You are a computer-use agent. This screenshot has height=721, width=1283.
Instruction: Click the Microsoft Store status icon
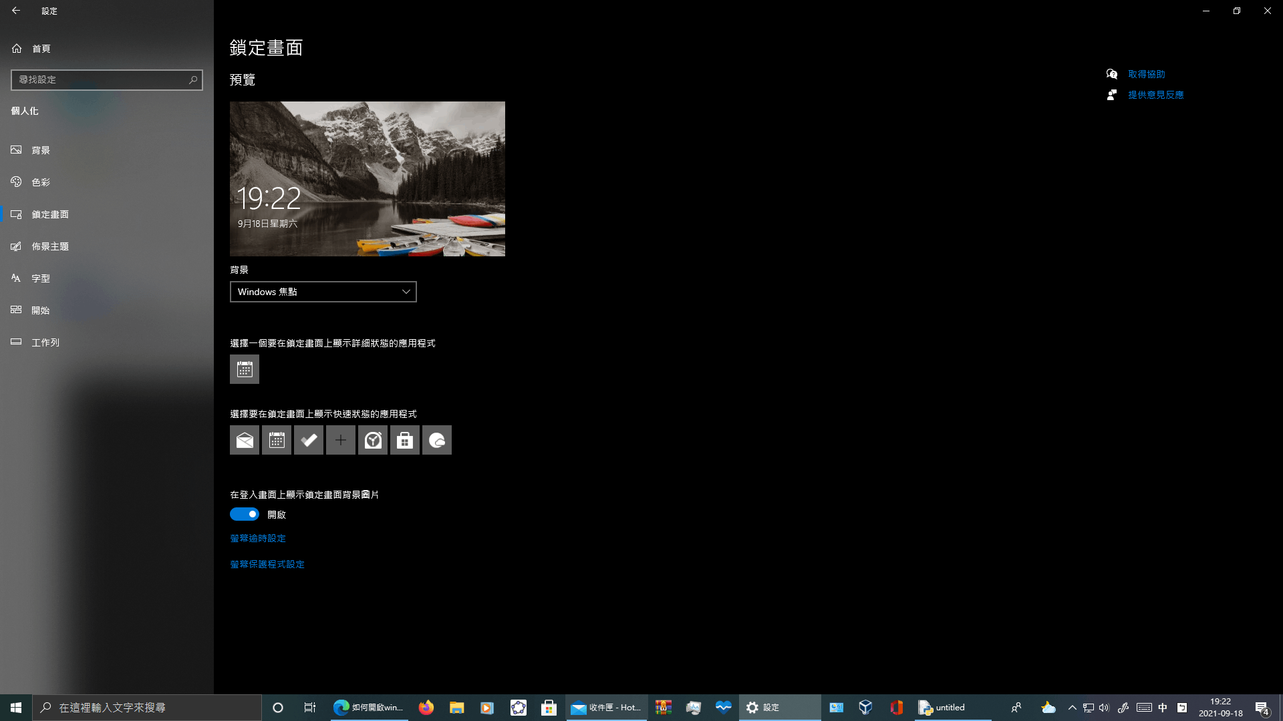(x=405, y=440)
